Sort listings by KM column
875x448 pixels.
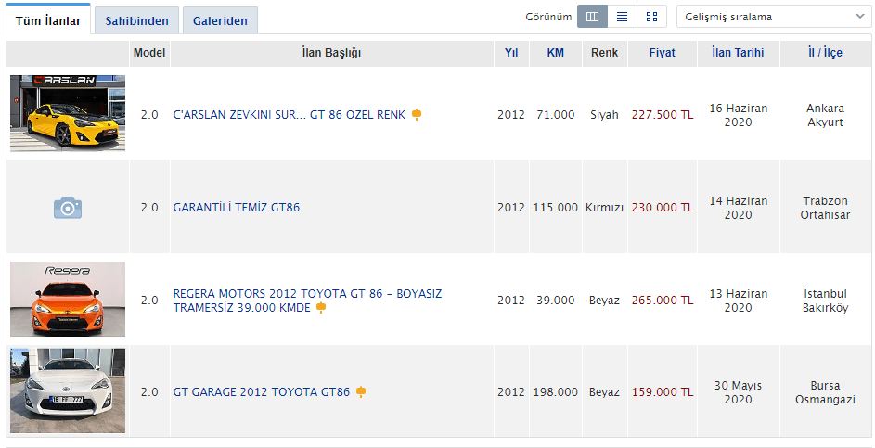pos(555,53)
